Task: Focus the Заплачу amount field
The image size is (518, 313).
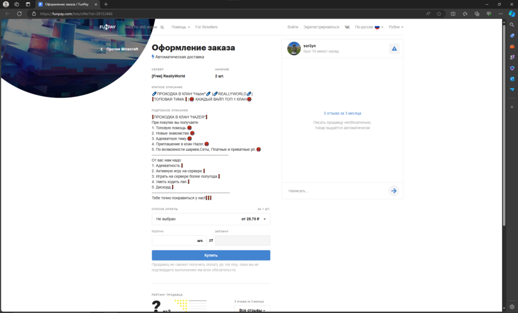Action: click(242, 240)
